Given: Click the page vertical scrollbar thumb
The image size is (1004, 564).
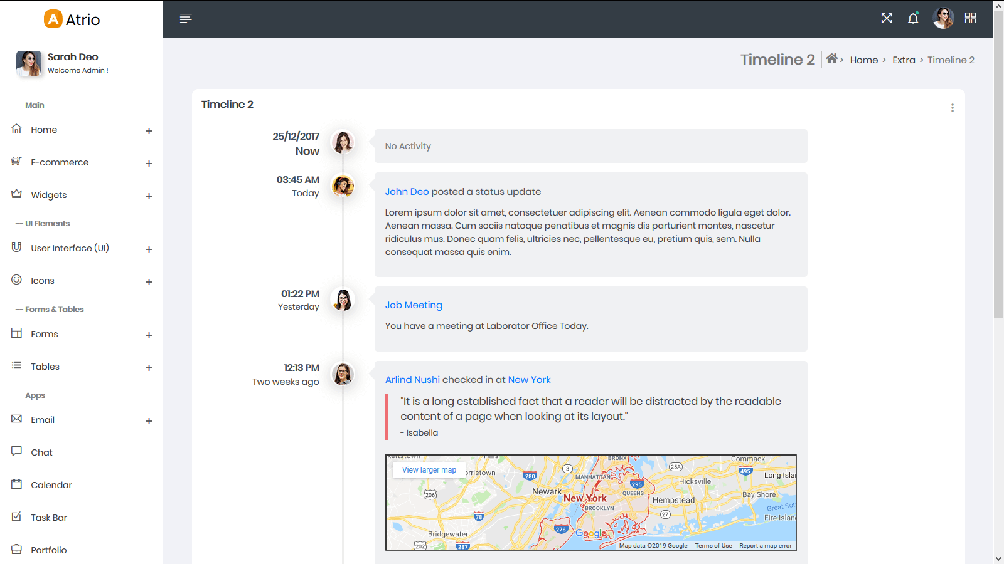Looking at the screenshot, I should click(998, 163).
